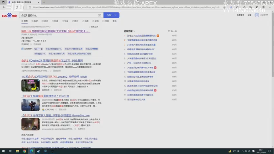This screenshot has width=274, height=154.
Task: Click the fgo下一章 recommended search chip
Action: (38, 49)
